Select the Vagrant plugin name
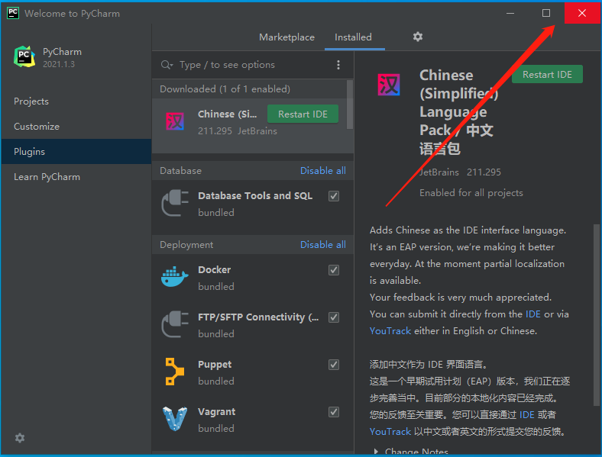Viewport: 602px width, 457px height. (216, 412)
